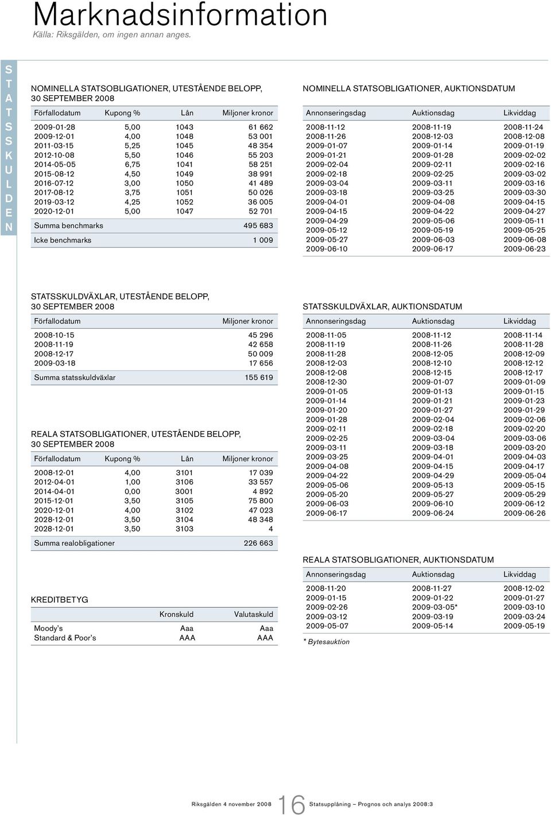Click the coupon value '5,25'
The image size is (551, 815).
(x=133, y=146)
